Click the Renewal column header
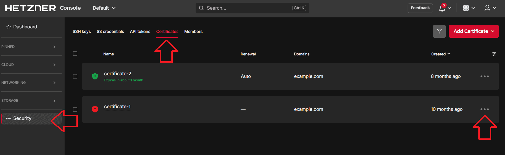 248,54
